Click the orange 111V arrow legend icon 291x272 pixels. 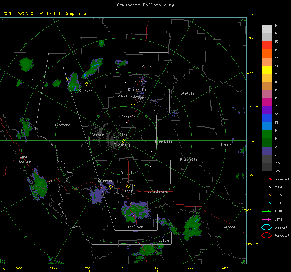266,195
